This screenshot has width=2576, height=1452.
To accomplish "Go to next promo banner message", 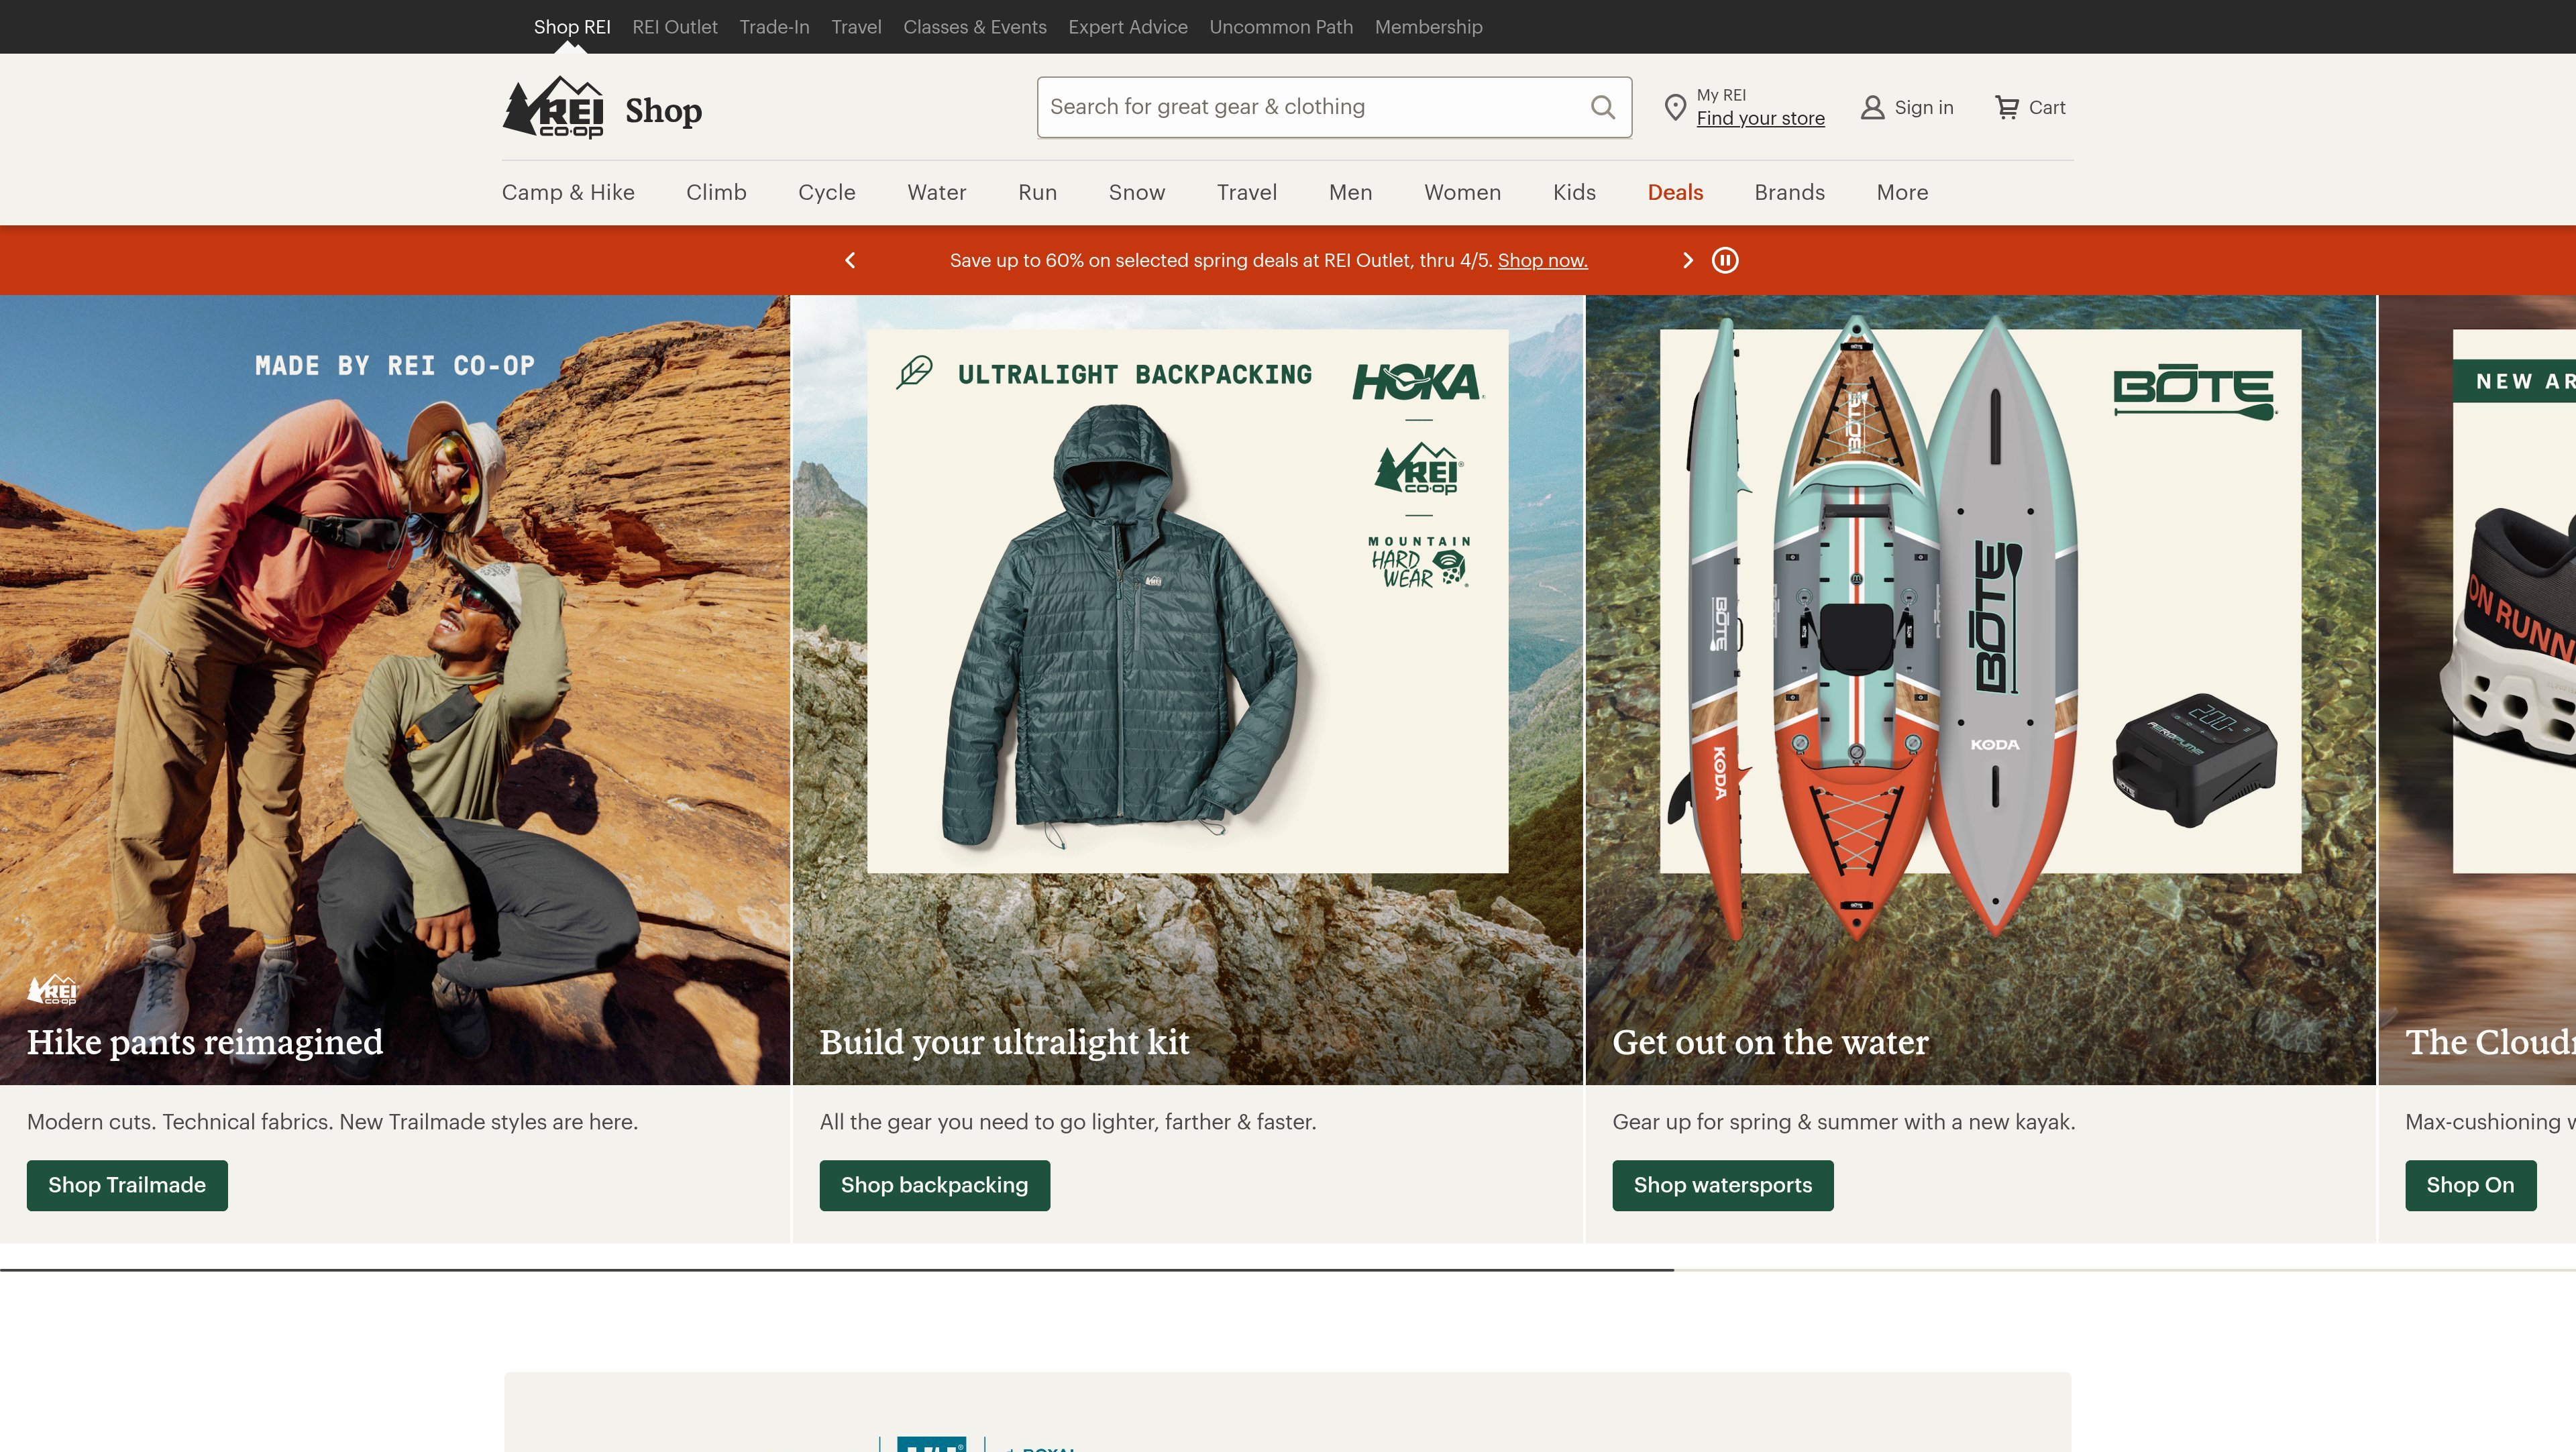I will pyautogui.click(x=1688, y=260).
